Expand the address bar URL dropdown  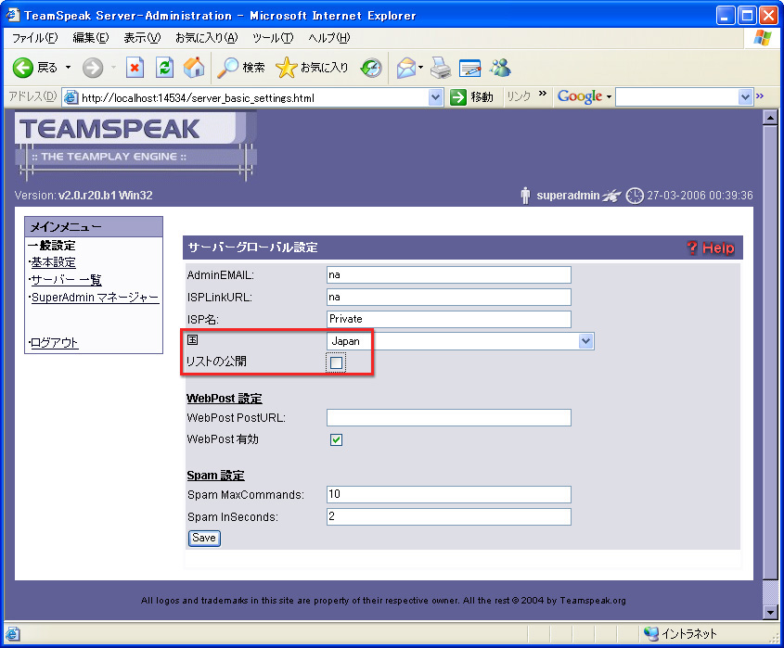[435, 97]
